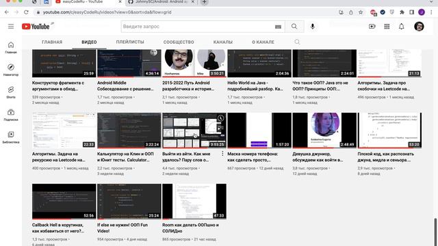Image resolution: width=438 pixels, height=246 pixels.
Task: Bookmark this page with the star
Action: pos(361,12)
